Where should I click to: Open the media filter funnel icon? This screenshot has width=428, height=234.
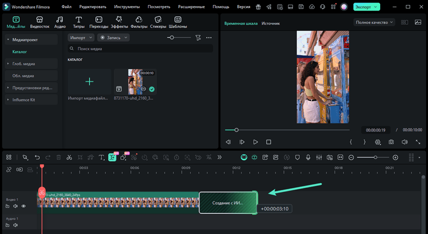coord(198,38)
